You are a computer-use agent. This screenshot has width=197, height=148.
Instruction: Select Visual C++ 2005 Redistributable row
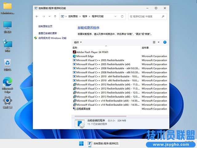point(100,60)
